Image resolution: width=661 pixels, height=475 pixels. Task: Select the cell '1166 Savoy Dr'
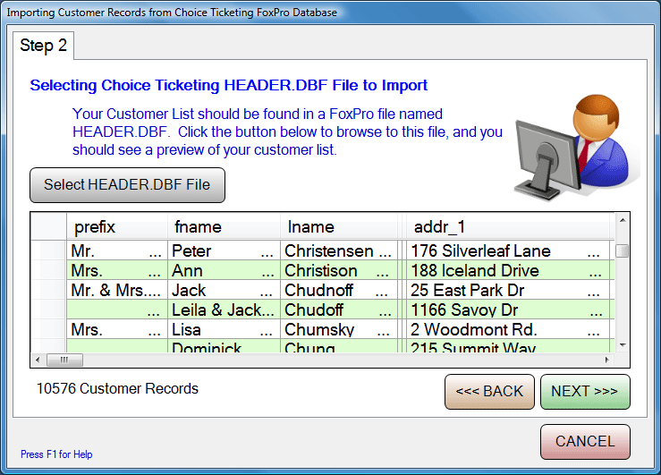coord(507,310)
